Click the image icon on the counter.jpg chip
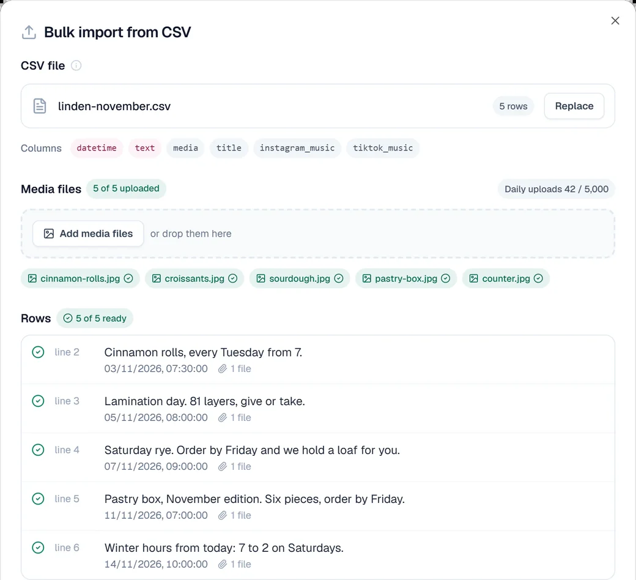 [474, 278]
